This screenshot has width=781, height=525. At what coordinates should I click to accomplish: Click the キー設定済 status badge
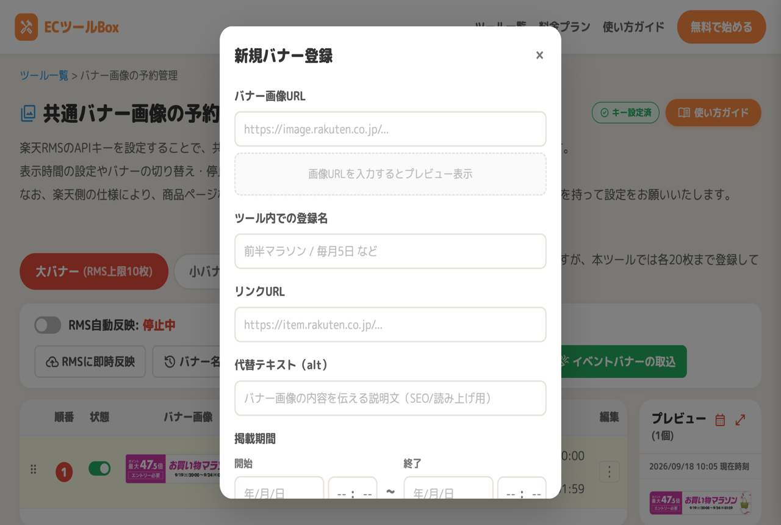[x=625, y=113]
